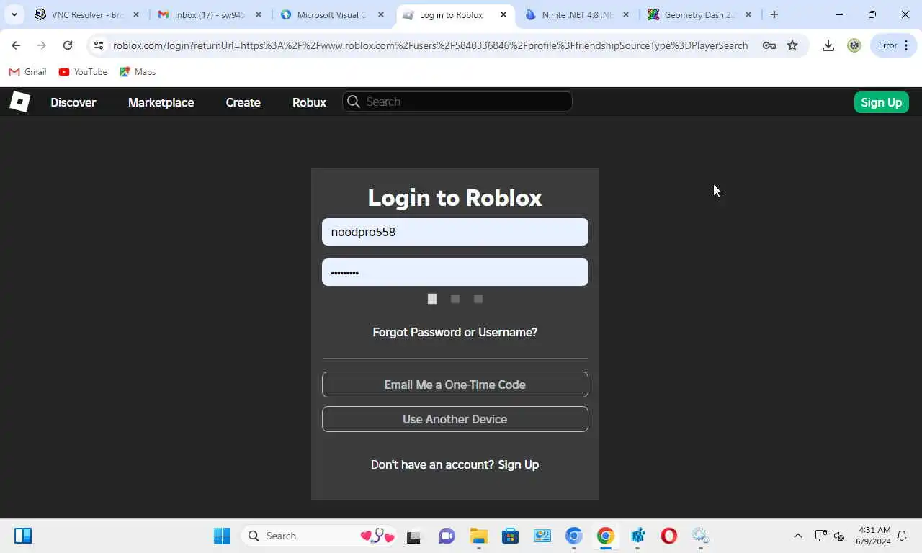
Task: Click Use Another Device button
Action: point(455,419)
